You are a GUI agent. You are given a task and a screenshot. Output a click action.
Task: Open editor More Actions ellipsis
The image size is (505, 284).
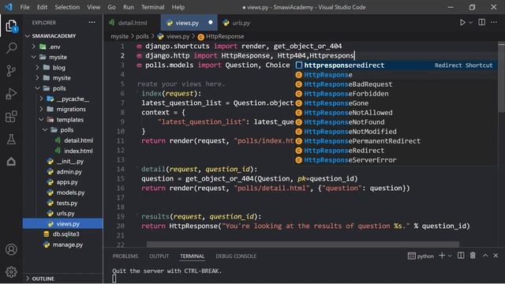pyautogui.click(x=494, y=22)
